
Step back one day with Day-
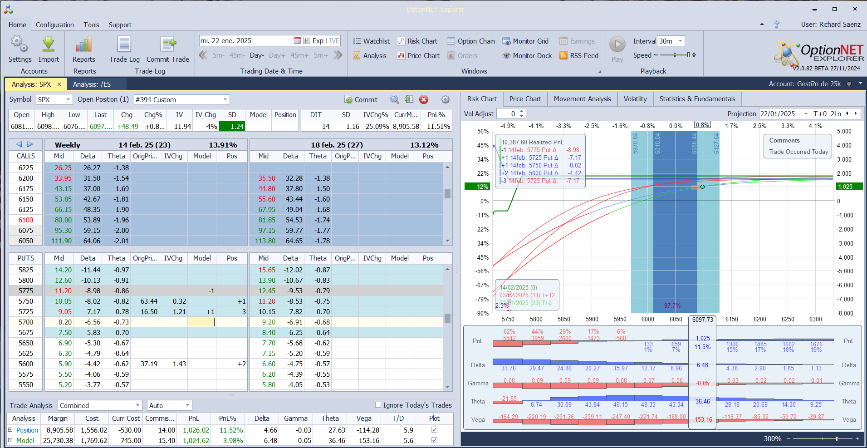pos(257,55)
